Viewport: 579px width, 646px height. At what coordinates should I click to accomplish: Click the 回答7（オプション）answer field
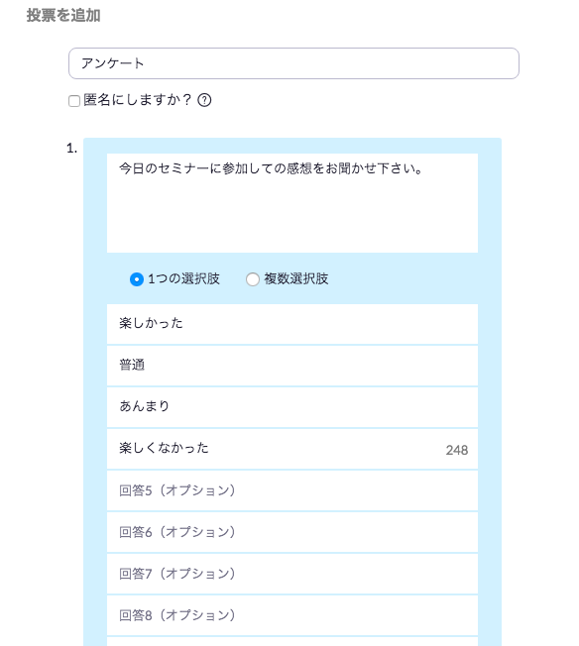click(x=292, y=574)
